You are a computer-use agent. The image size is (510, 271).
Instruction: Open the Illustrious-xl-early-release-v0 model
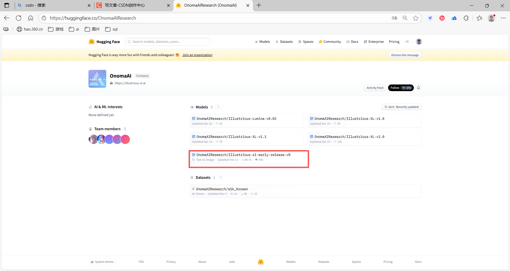(247, 157)
